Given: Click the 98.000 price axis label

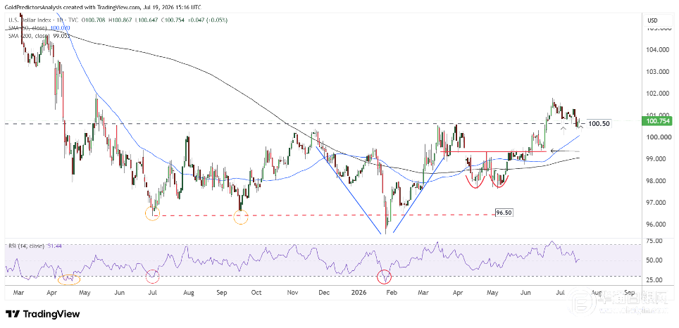Looking at the screenshot, I should (x=657, y=182).
